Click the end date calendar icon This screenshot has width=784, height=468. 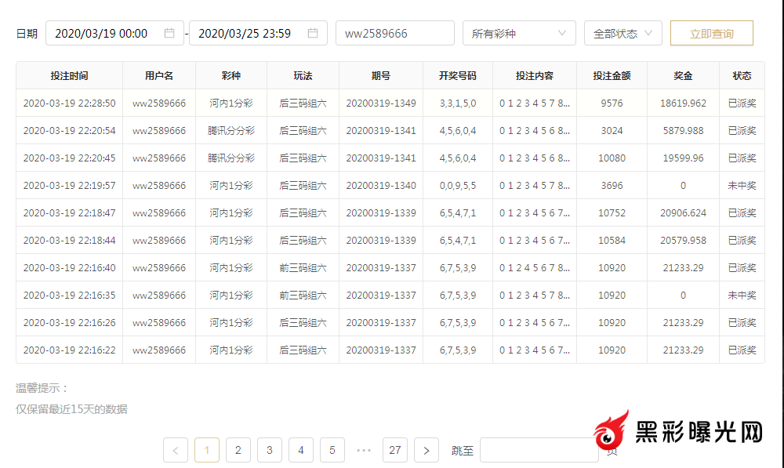pos(313,33)
